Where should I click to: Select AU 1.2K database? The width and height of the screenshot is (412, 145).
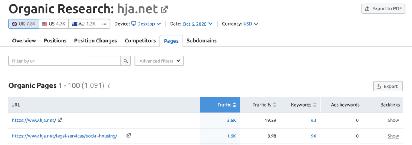pos(84,24)
